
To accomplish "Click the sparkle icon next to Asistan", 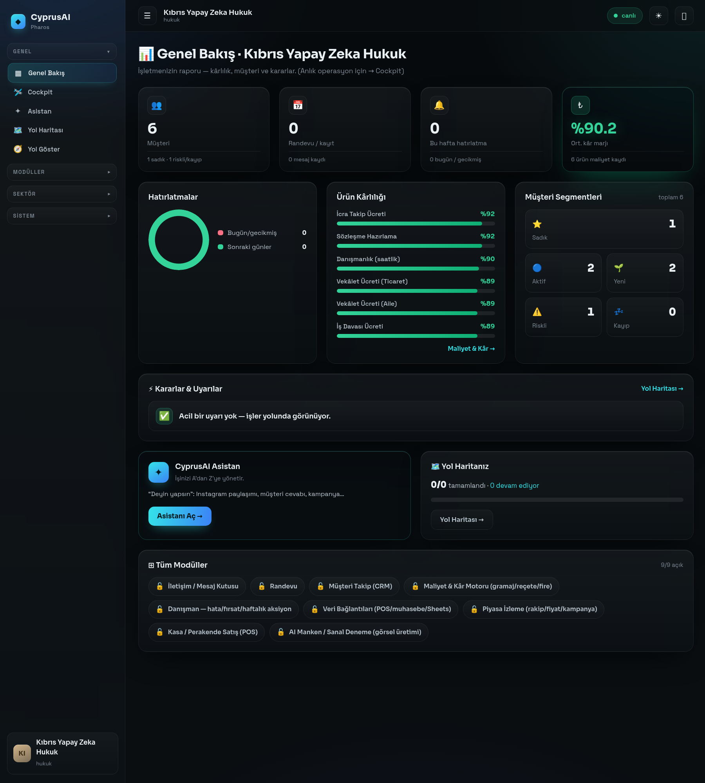I will pos(18,111).
